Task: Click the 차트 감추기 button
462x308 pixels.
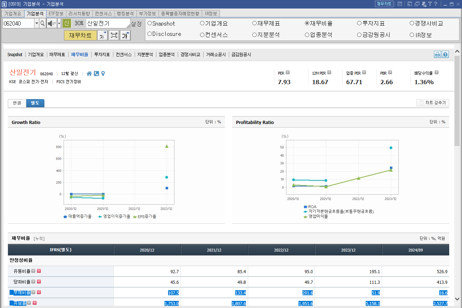Action: click(433, 103)
